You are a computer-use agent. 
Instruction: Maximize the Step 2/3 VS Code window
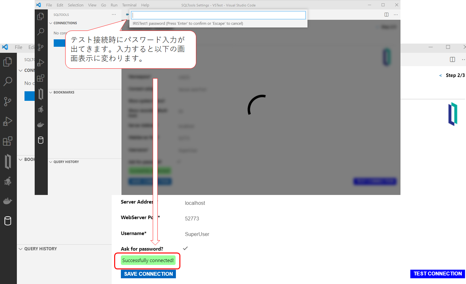pyautogui.click(x=448, y=47)
